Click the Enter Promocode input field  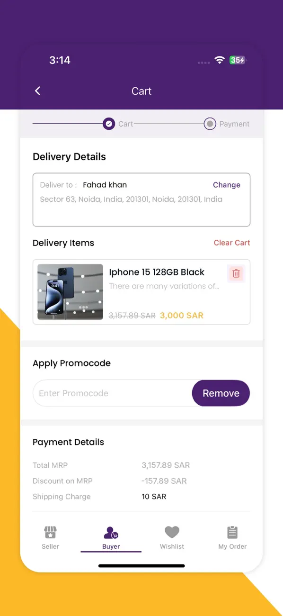109,393
